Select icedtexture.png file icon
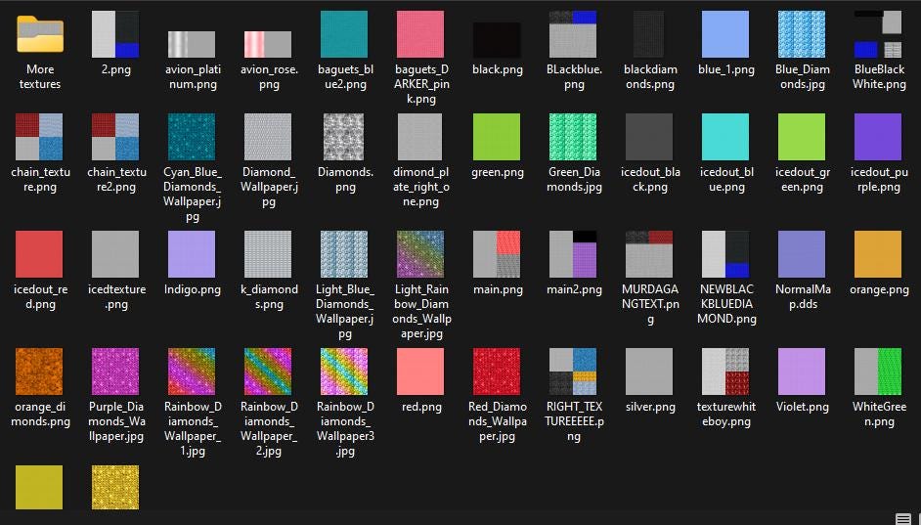 tap(115, 254)
